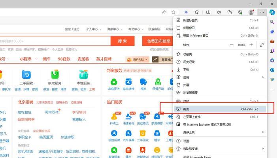
Task: Toggle the Split screen icon
Action: point(208,12)
